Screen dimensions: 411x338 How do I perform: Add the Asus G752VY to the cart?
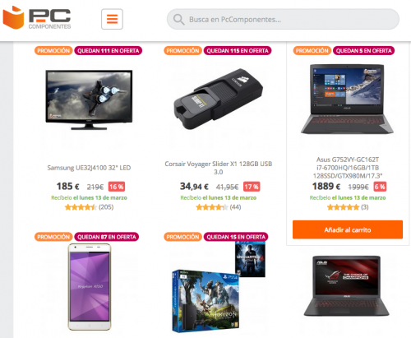(348, 229)
